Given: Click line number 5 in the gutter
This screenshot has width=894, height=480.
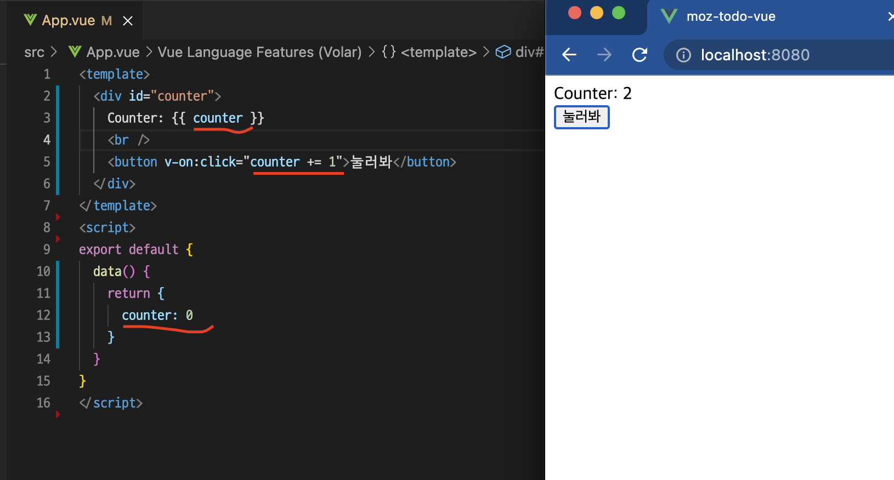Looking at the screenshot, I should pyautogui.click(x=47, y=162).
